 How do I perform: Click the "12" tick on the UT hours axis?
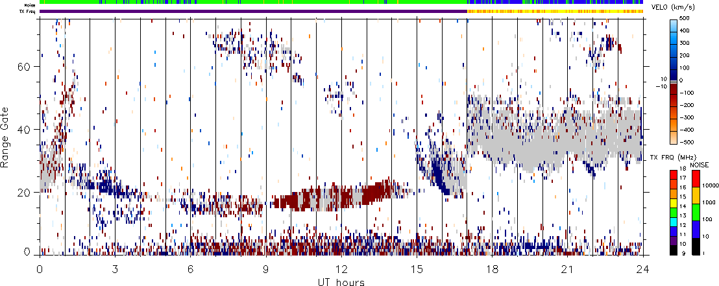341,270
